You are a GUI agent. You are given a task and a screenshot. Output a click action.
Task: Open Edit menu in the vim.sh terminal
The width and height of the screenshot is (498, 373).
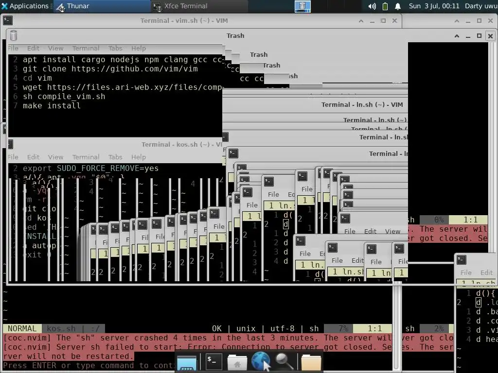(33, 48)
